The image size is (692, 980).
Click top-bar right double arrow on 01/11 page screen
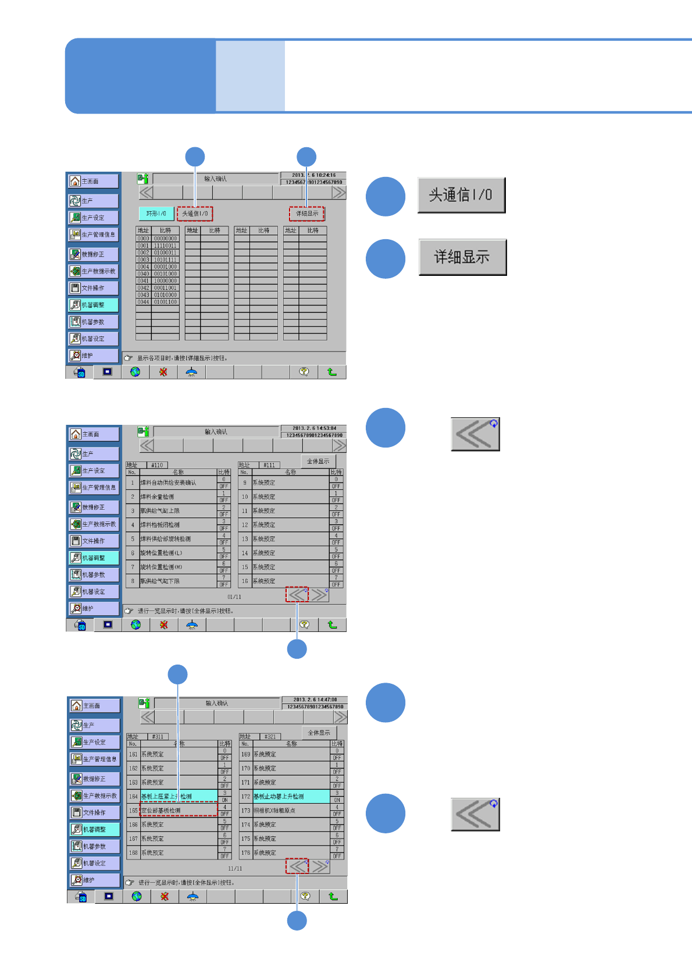coord(340,446)
